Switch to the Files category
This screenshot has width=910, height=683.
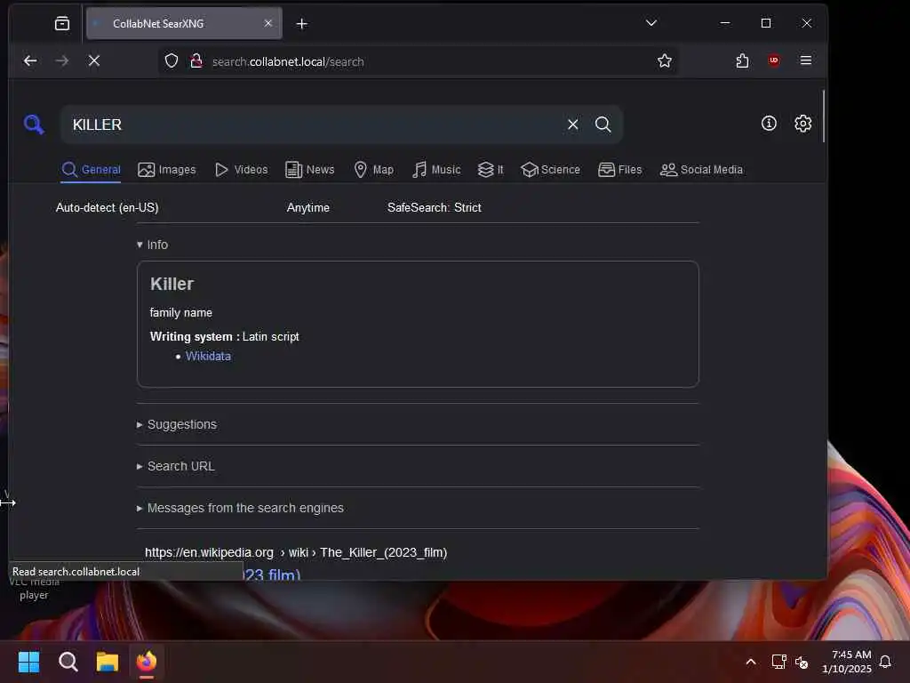[x=619, y=170]
